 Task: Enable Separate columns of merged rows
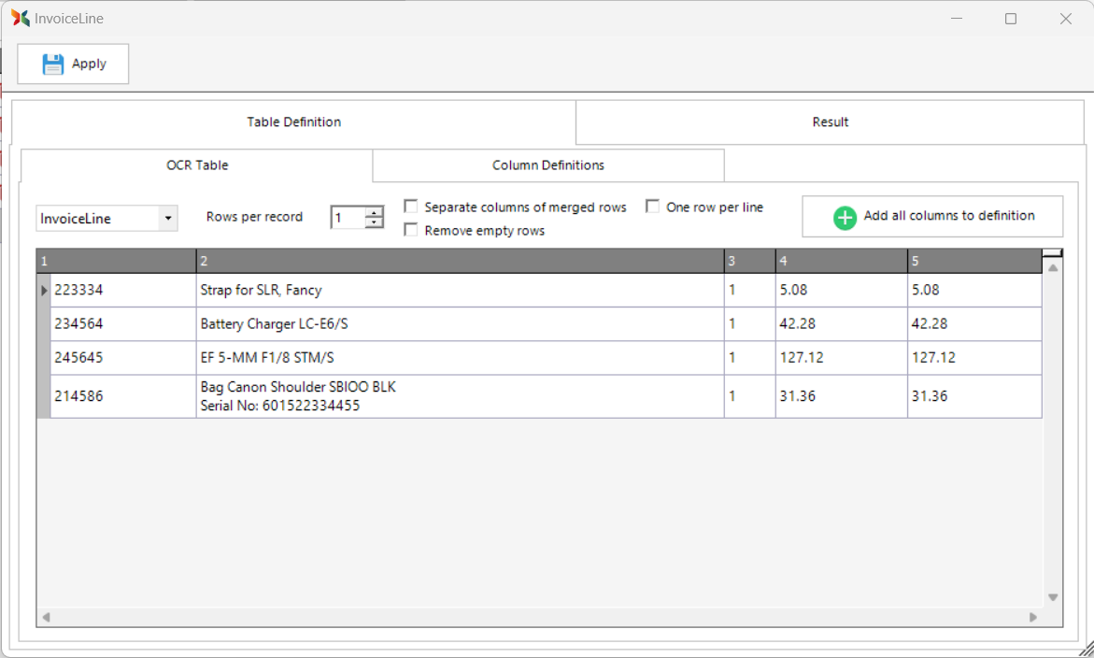pyautogui.click(x=411, y=207)
